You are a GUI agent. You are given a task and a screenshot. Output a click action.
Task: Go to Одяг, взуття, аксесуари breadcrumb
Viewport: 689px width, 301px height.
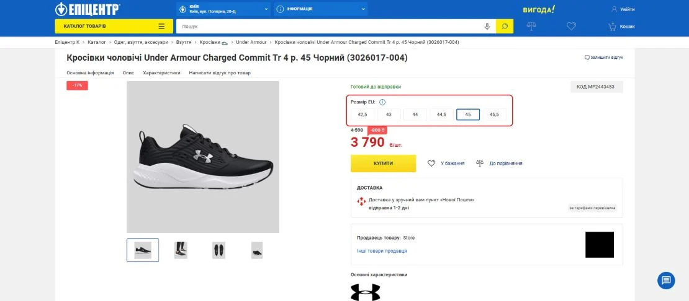141,43
